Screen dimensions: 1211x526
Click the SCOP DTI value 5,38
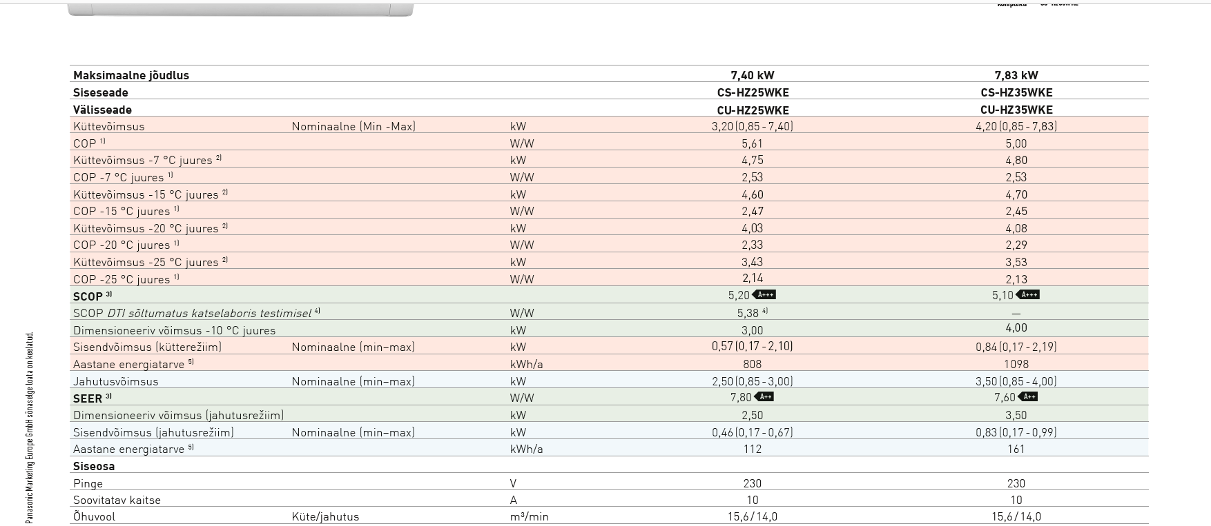(x=753, y=313)
